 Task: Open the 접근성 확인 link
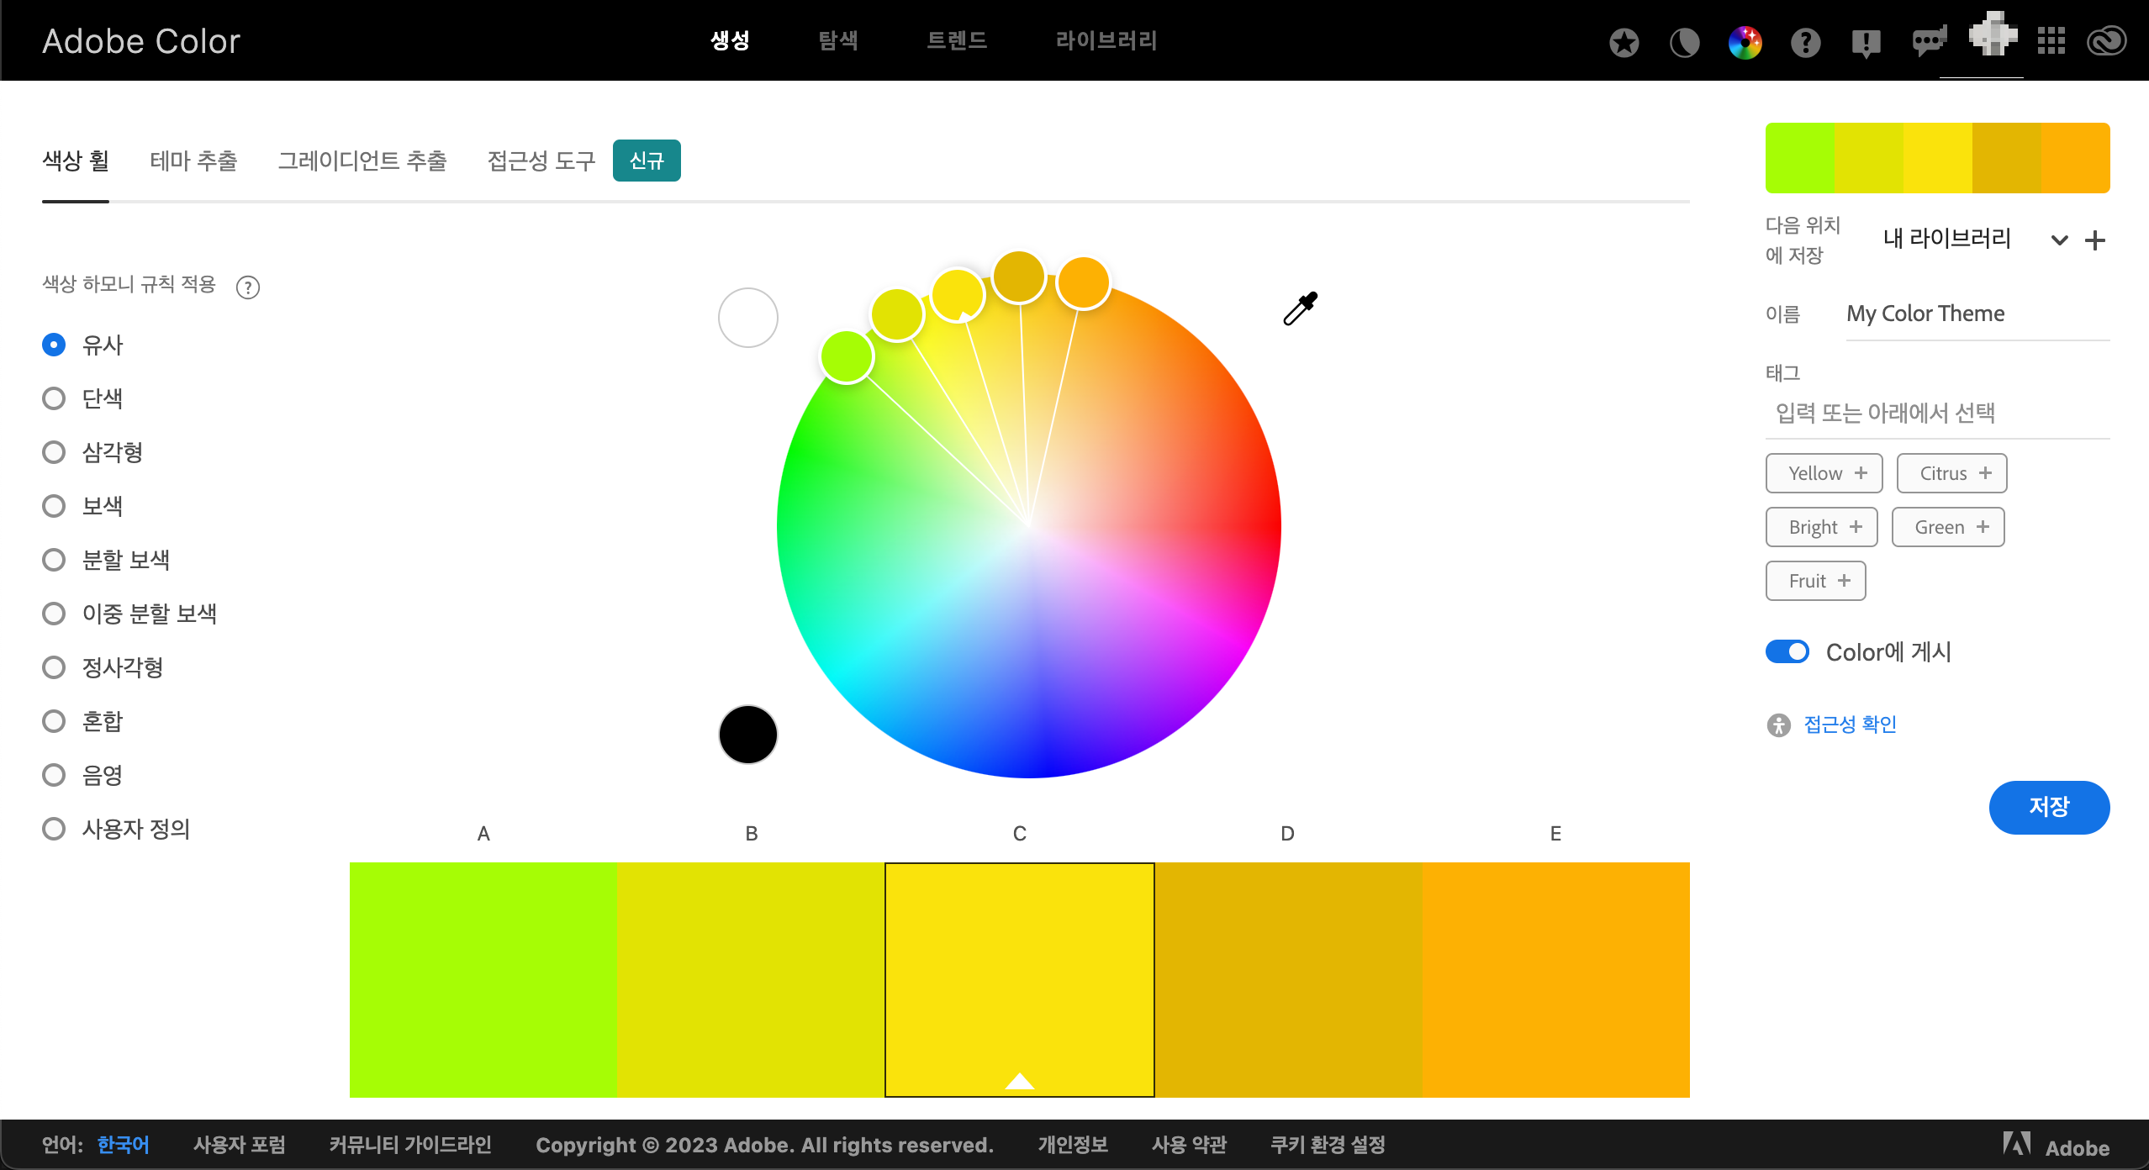coord(1850,725)
